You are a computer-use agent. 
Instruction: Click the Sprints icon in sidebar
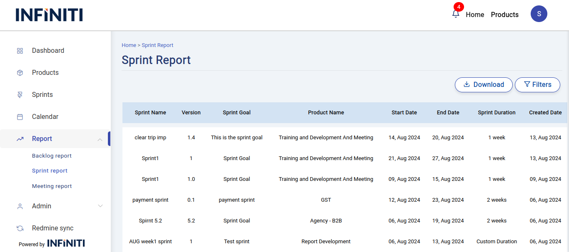point(20,95)
